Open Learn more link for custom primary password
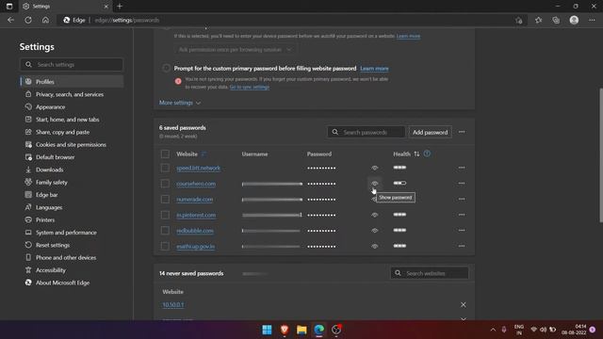 tap(374, 69)
